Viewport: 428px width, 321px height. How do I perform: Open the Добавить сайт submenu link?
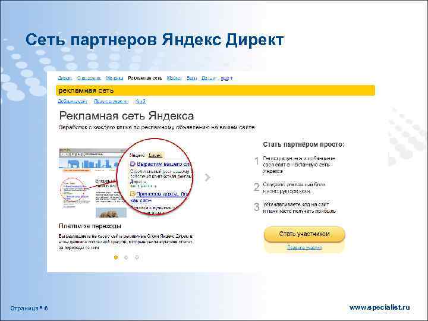click(73, 101)
